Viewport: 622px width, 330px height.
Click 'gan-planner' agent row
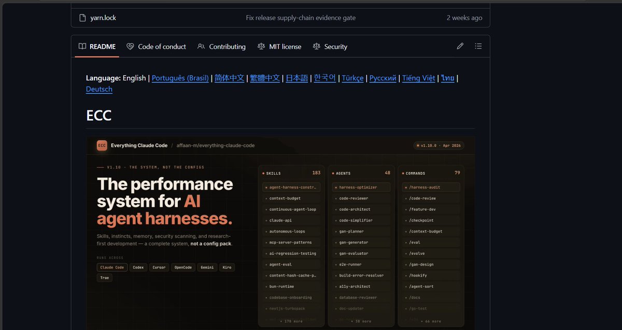coord(361,232)
